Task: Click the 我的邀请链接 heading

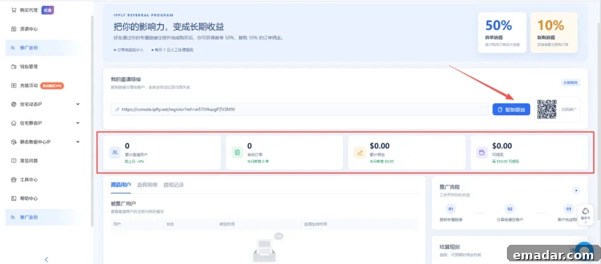Action: click(126, 79)
